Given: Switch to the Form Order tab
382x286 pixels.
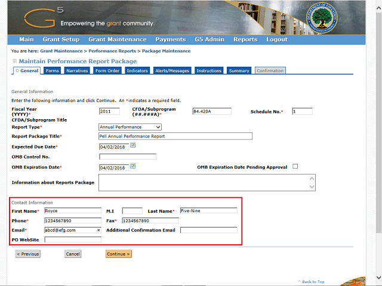Looking at the screenshot, I should point(107,70).
